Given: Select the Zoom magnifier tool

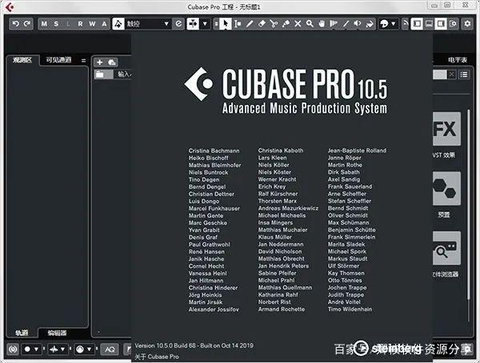Looking at the screenshot, I should 310,23.
